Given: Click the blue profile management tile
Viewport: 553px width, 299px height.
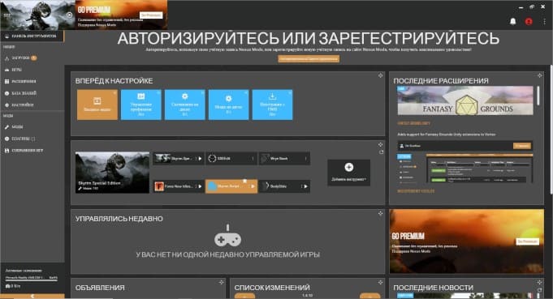Looking at the screenshot, I should tap(141, 105).
